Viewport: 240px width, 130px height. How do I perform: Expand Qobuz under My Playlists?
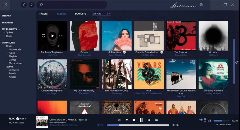(4, 32)
